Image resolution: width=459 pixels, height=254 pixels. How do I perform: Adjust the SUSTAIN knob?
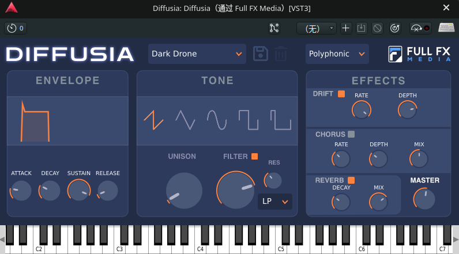79,191
